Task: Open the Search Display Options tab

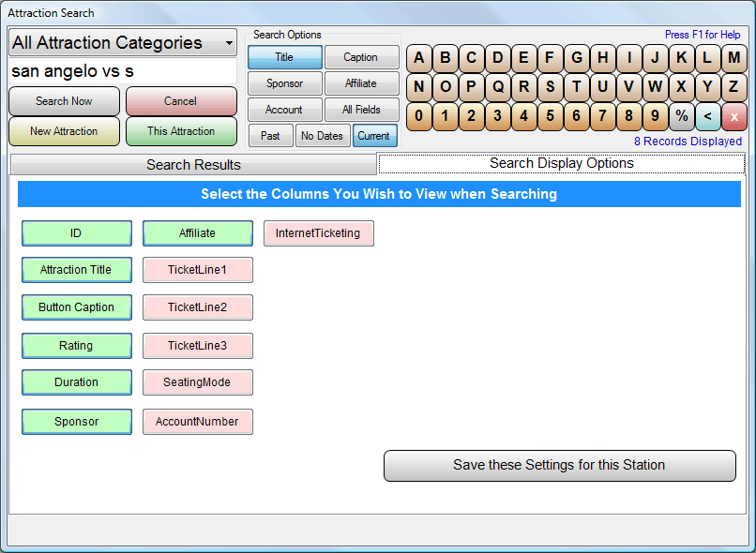Action: [561, 163]
